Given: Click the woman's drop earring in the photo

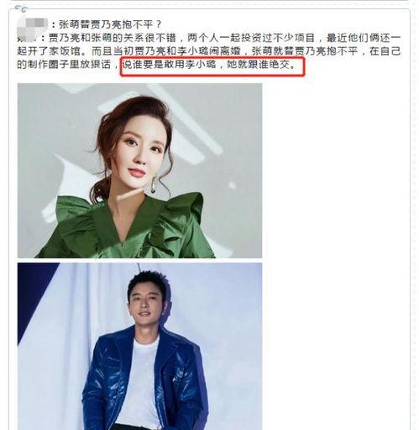Looking at the screenshot, I should pos(154,184).
